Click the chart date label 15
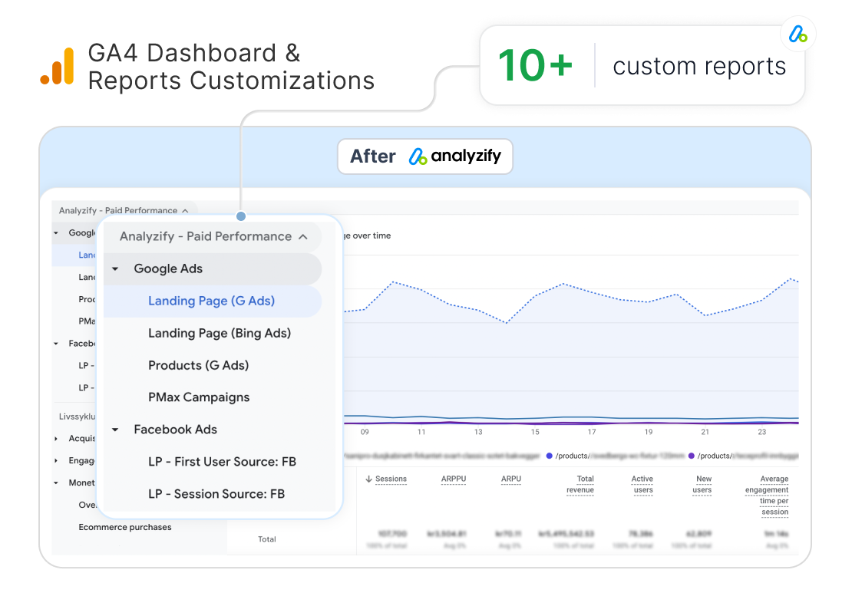Viewport: 852px width, 606px height. 535,432
